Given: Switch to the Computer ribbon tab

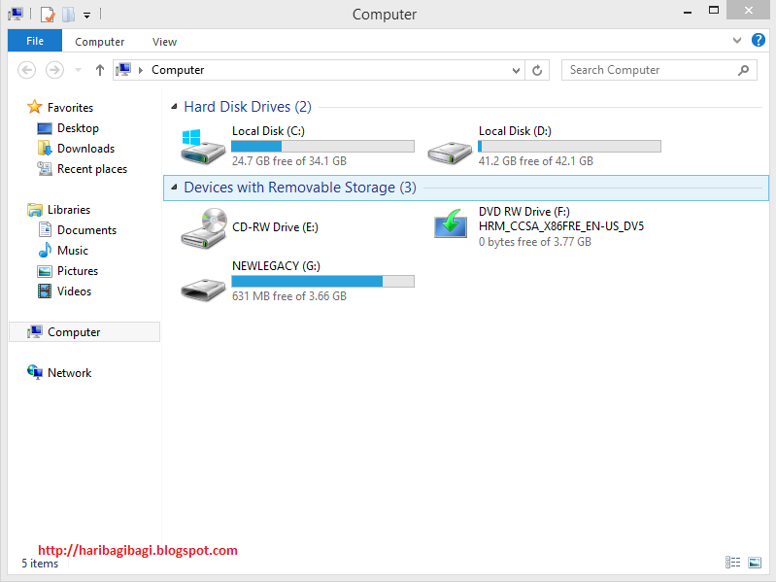Looking at the screenshot, I should [99, 42].
